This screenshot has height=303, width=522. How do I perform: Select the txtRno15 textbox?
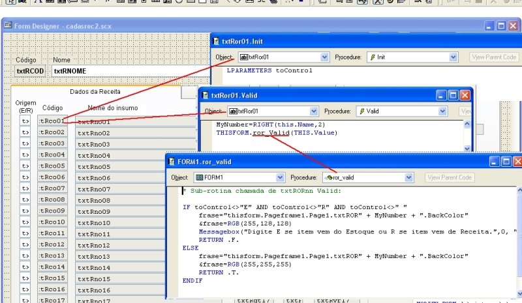(x=121, y=279)
